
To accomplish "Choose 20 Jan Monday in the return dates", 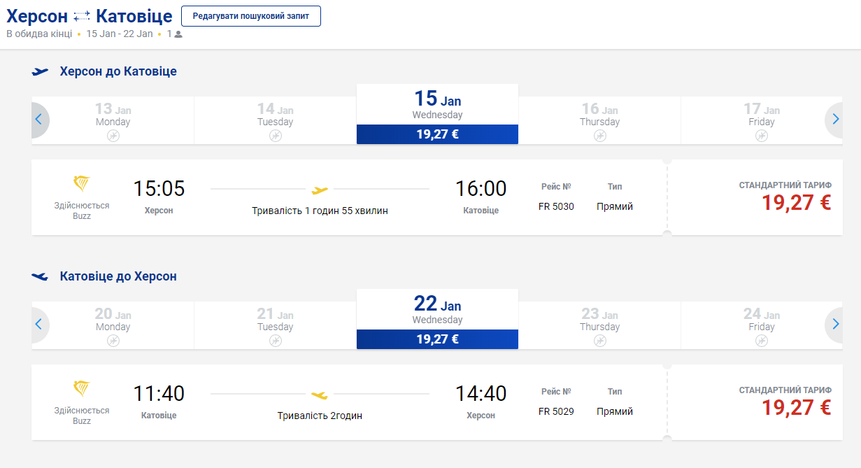I will click(x=113, y=326).
